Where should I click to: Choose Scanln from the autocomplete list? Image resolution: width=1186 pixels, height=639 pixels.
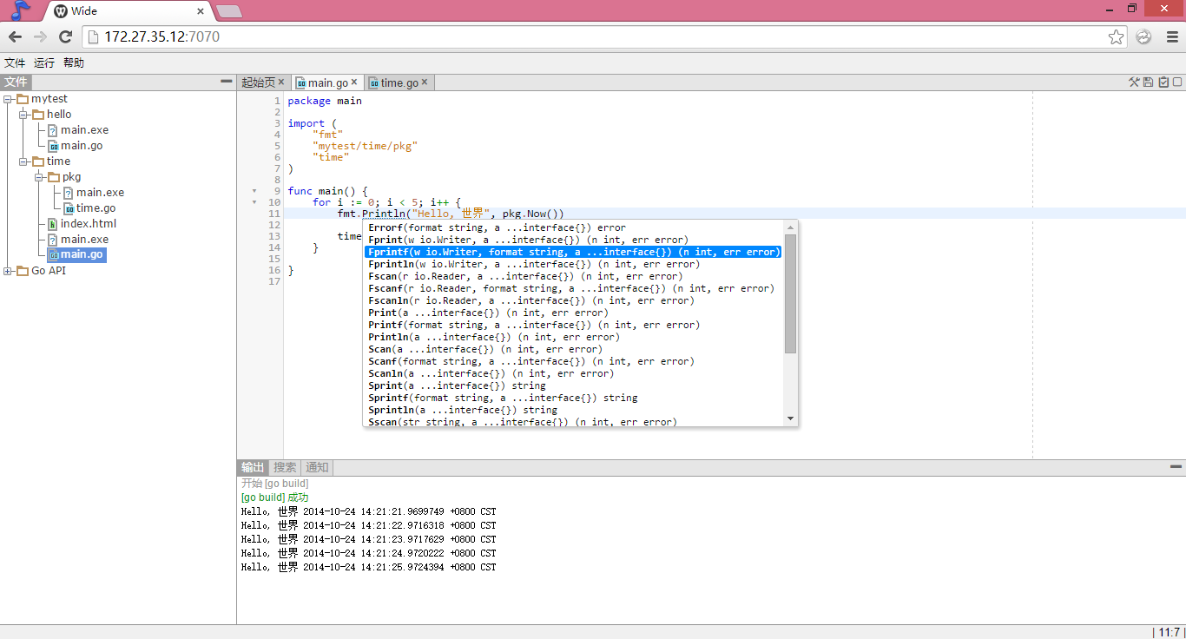[x=573, y=373]
